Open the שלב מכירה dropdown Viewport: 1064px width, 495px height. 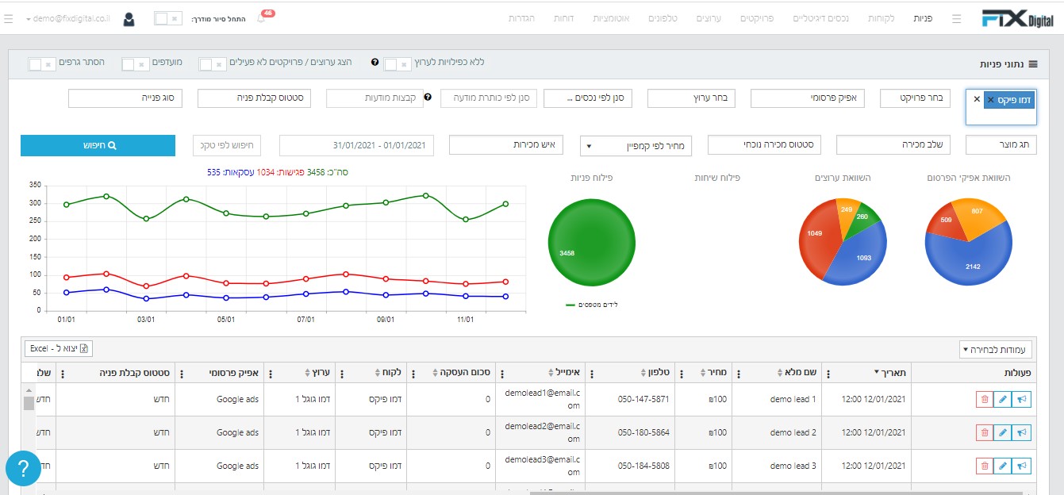893,145
